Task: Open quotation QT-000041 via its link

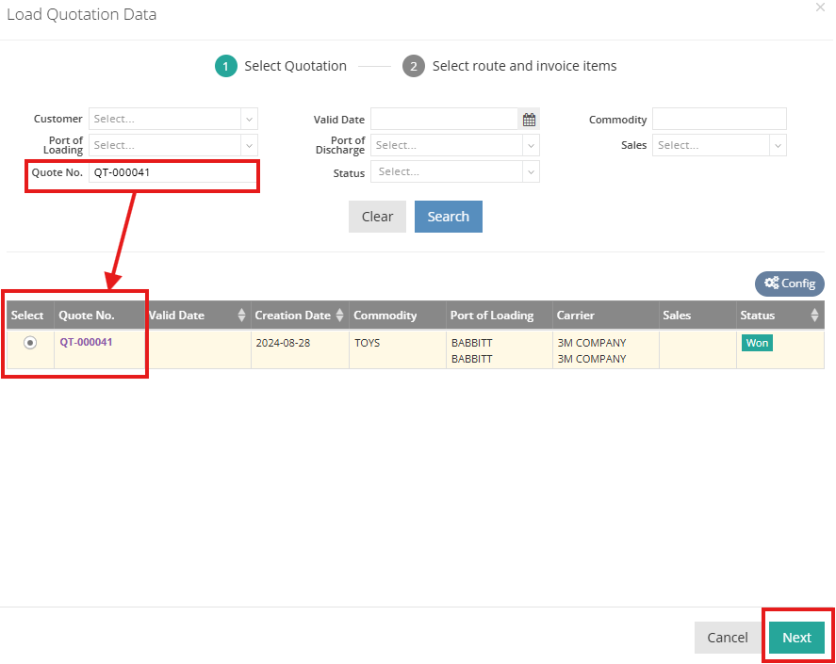Action: pos(86,342)
